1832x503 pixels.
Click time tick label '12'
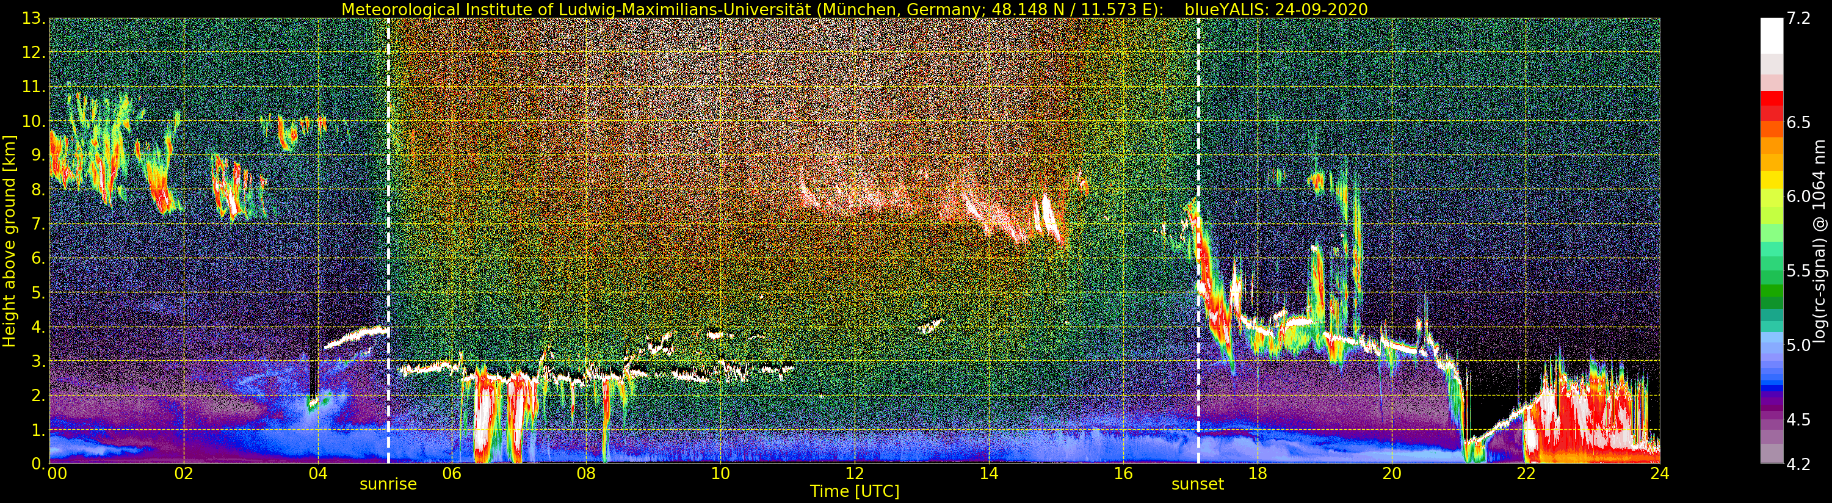click(x=855, y=473)
